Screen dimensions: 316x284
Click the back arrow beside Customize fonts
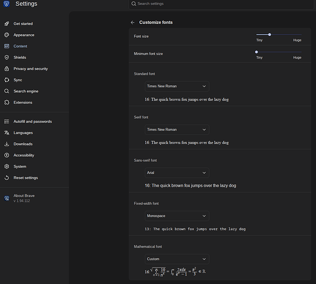132,22
